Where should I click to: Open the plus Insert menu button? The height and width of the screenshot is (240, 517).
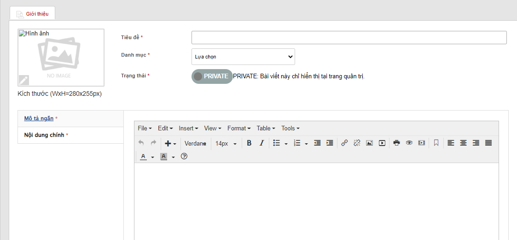click(170, 143)
